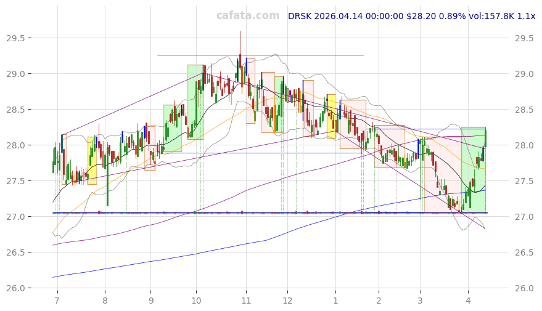This screenshot has width=542, height=311.
Task: Click the 27.0 label on left axis
Action: click(x=18, y=217)
